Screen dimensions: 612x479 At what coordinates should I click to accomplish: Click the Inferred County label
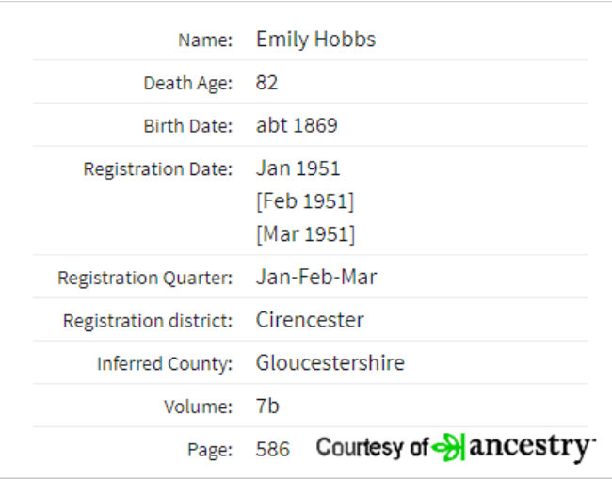[x=165, y=363]
